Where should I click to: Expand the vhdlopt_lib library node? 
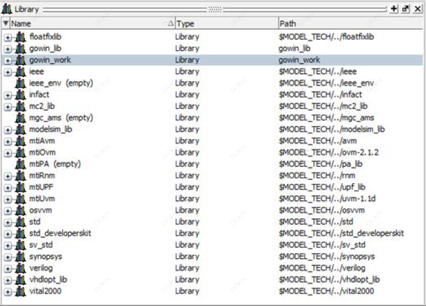[8, 280]
